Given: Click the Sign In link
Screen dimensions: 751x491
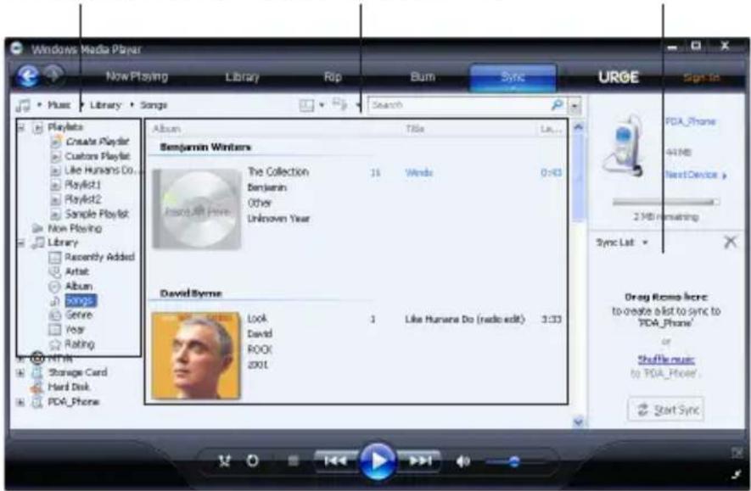Looking at the screenshot, I should (701, 77).
